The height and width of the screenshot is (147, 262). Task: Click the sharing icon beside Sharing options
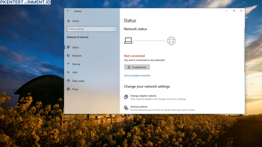pos(126,108)
